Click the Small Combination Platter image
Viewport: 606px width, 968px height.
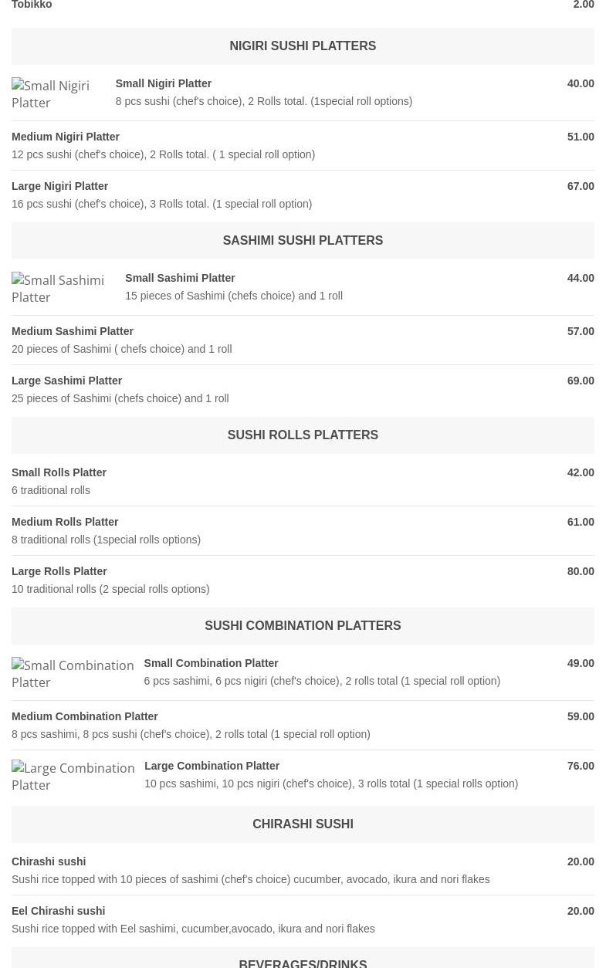click(73, 674)
